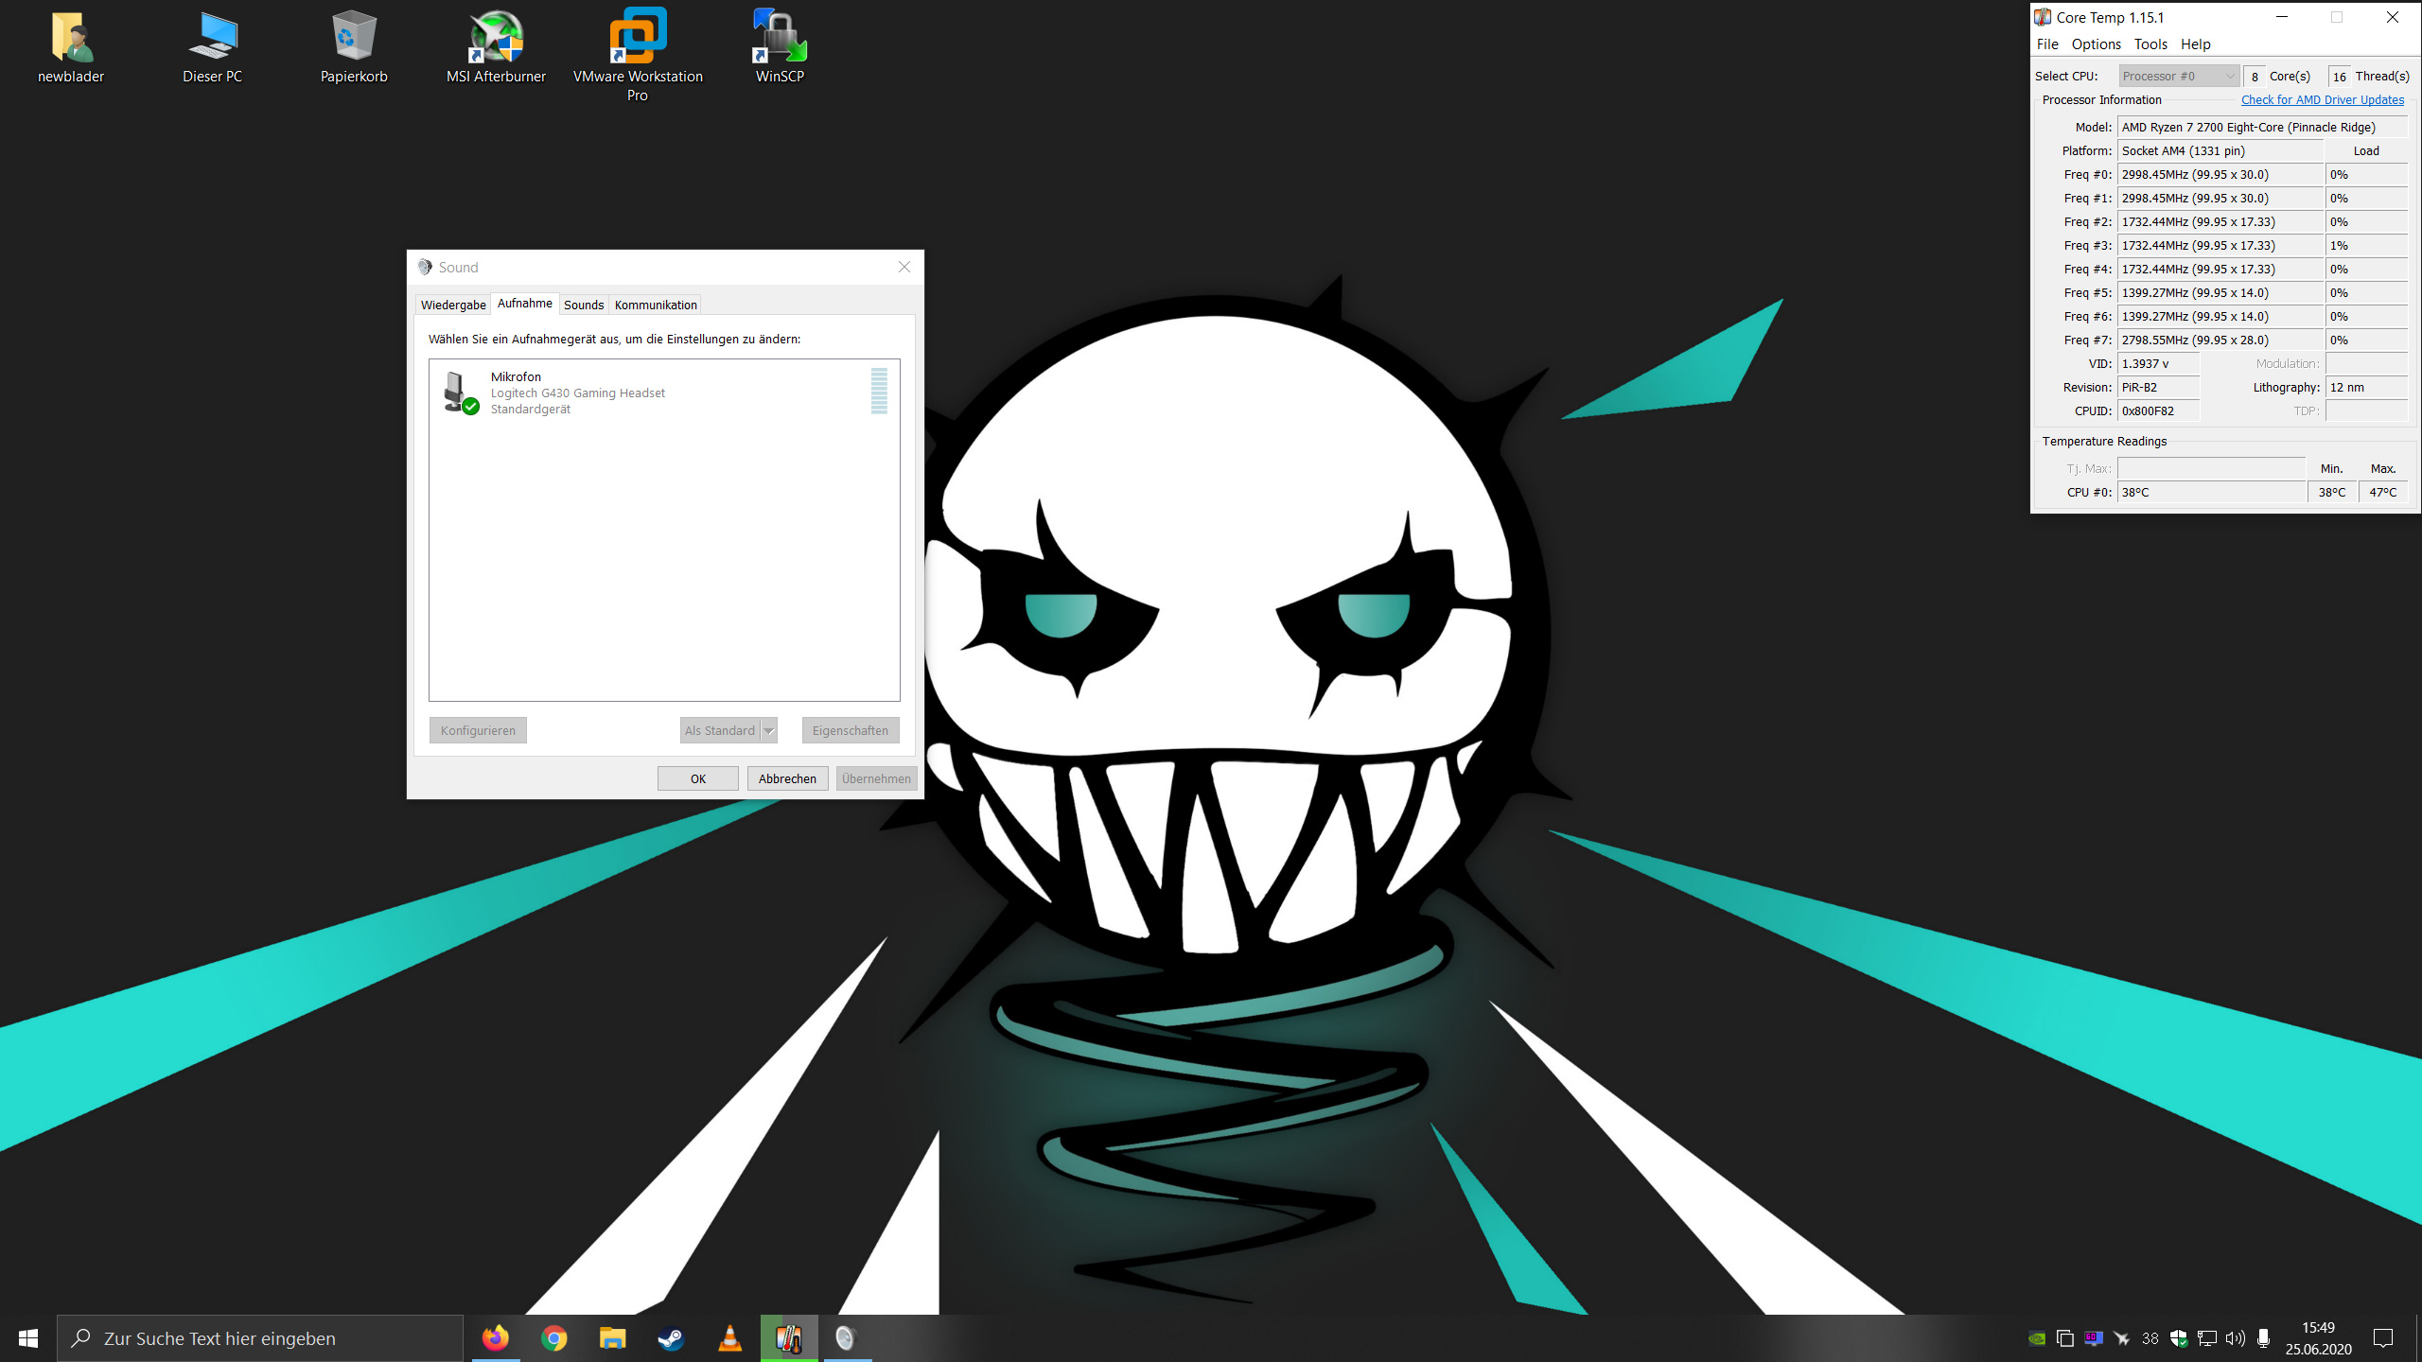Click the speaker volume tray icon

[x=2235, y=1338]
